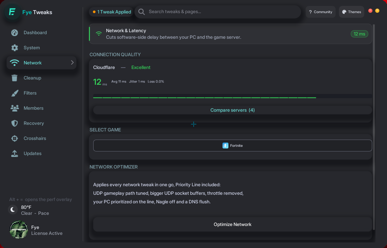Click the Excellent quality label
Screen dimensions: 387x248
pos(141,67)
